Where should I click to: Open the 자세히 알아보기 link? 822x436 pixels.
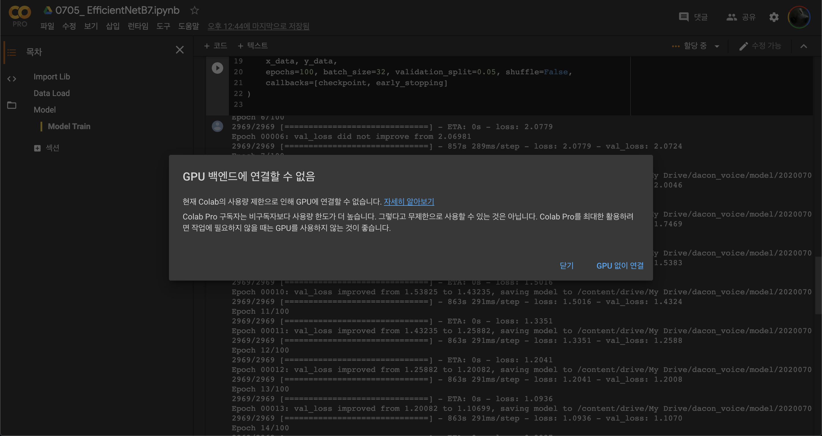pos(408,201)
